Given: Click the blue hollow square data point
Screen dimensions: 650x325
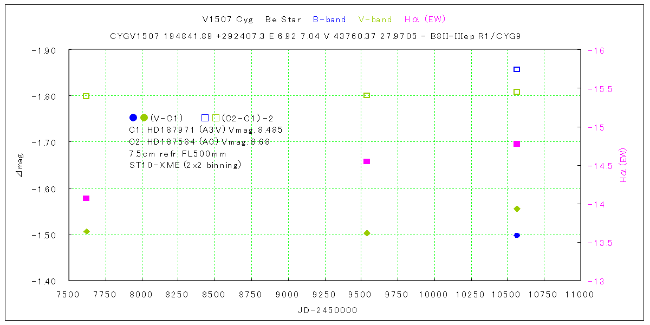Looking at the screenshot, I should pyautogui.click(x=517, y=69).
